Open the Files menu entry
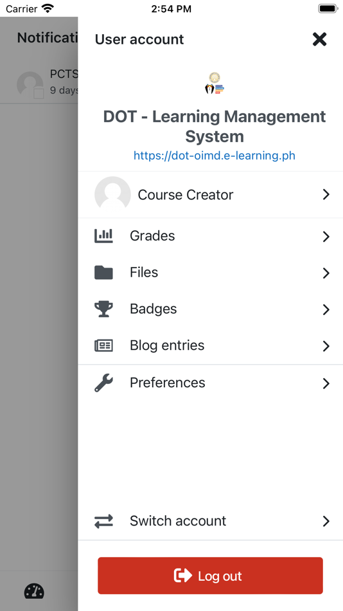Image resolution: width=343 pixels, height=611 pixels. pyautogui.click(x=211, y=273)
